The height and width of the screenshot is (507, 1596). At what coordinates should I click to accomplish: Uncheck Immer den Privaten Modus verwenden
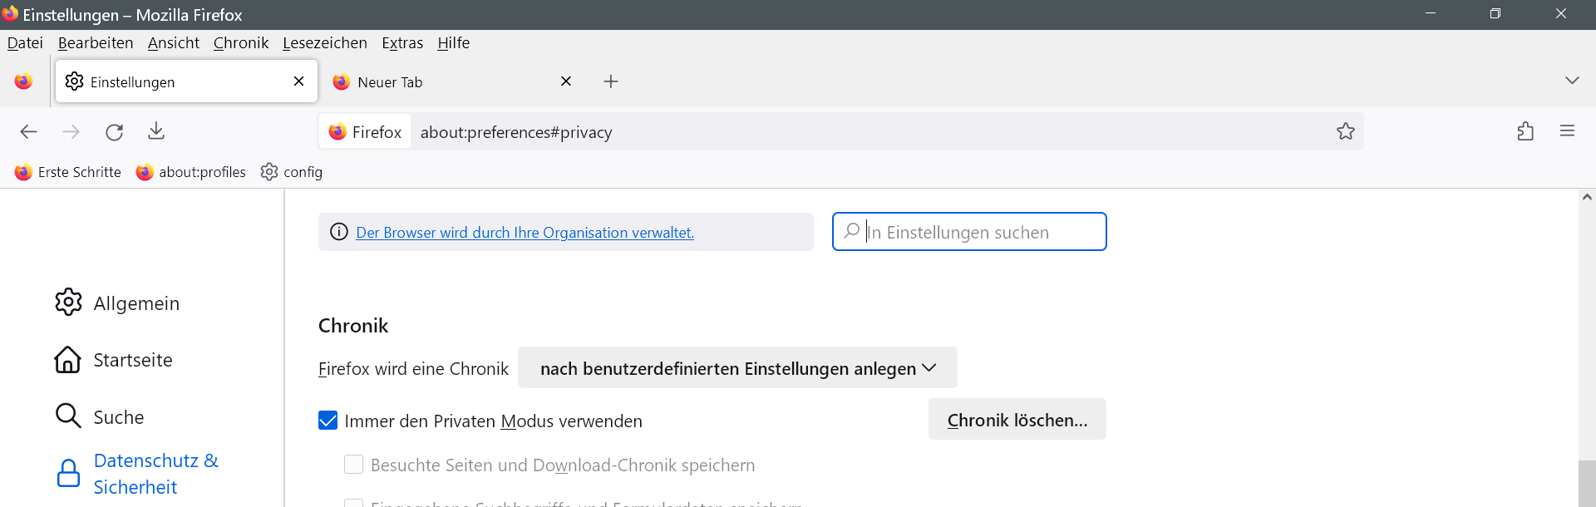[328, 421]
